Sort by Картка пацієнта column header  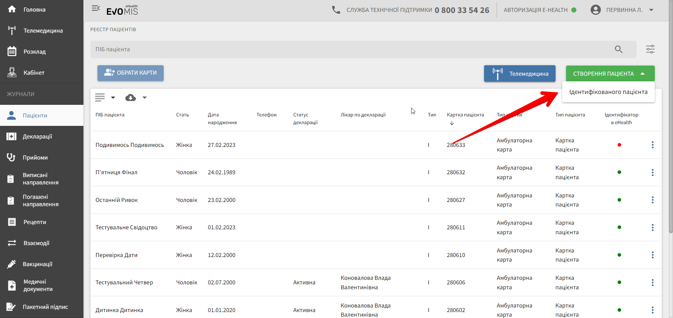pyautogui.click(x=465, y=115)
